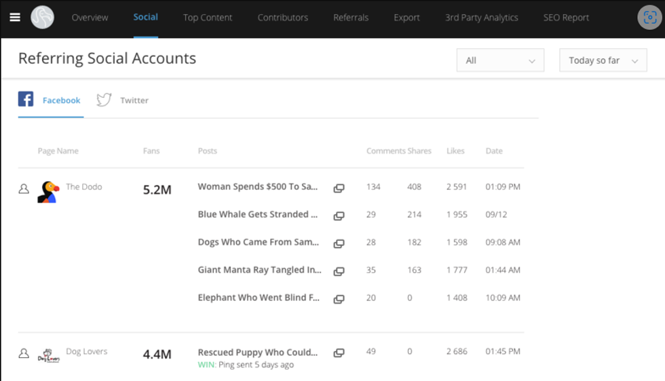Open the SEO Report section
This screenshot has width=665, height=381.
[x=566, y=18]
